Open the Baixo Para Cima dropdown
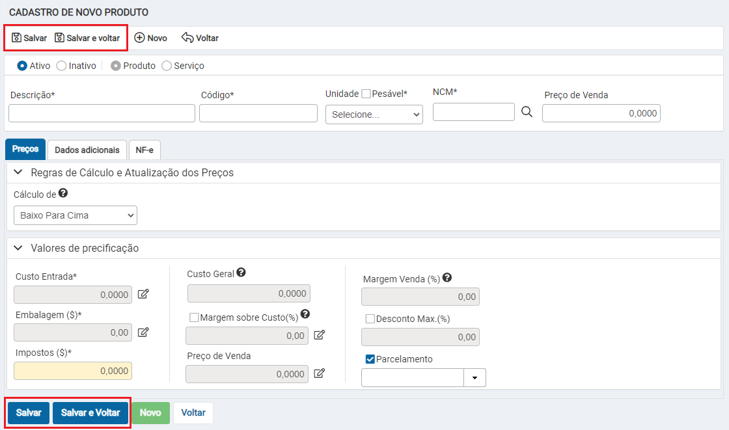The image size is (729, 430). click(76, 215)
